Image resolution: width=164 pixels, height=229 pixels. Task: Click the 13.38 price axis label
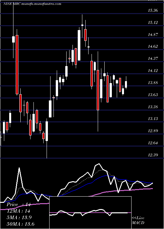tap(153, 107)
